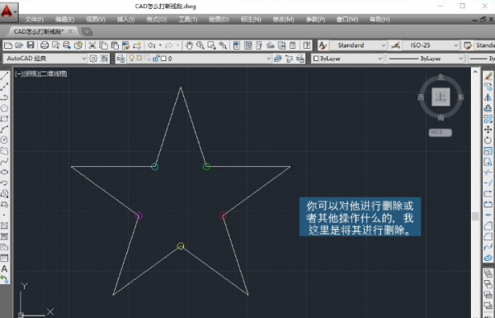
Task: Click the Help question mark icon
Action: pyautogui.click(x=307, y=45)
